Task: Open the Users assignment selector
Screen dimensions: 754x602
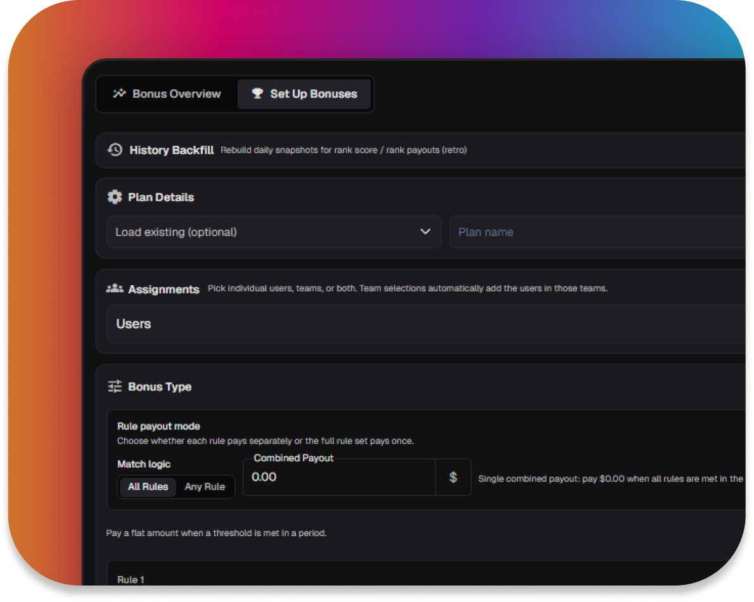Action: tap(425, 324)
